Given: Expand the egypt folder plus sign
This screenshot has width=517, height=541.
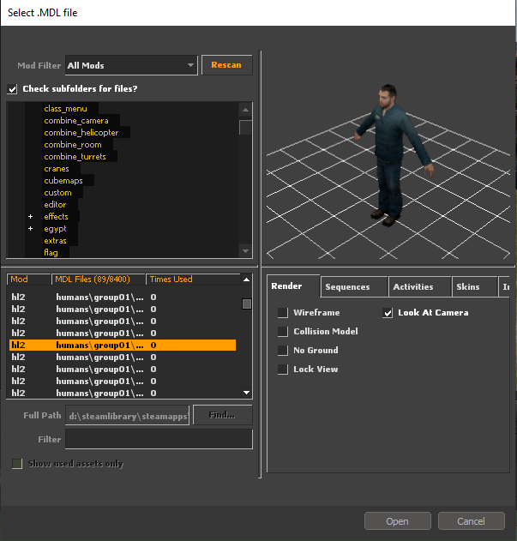Looking at the screenshot, I should click(x=30, y=229).
